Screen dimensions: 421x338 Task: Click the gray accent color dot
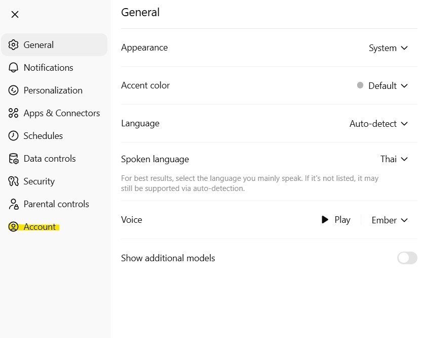[x=360, y=85]
